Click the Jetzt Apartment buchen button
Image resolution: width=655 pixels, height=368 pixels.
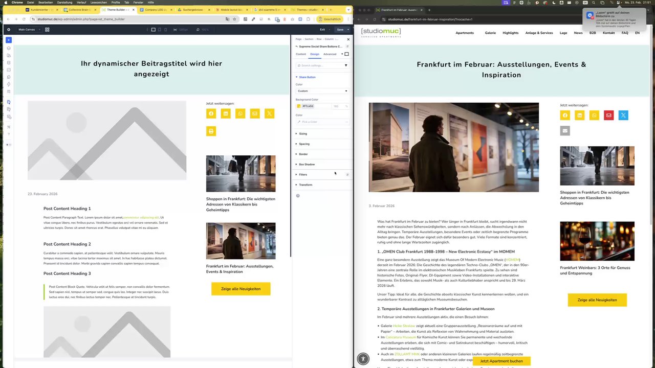pos(501,361)
